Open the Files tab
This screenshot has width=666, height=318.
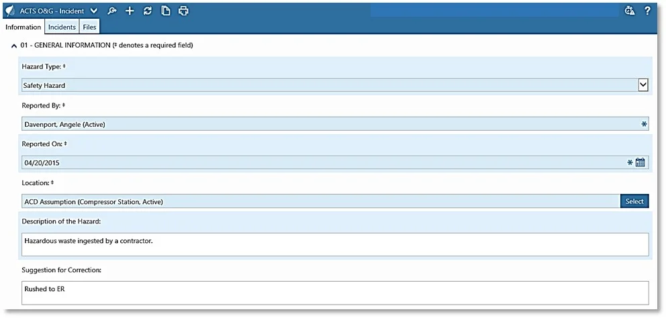click(x=89, y=28)
